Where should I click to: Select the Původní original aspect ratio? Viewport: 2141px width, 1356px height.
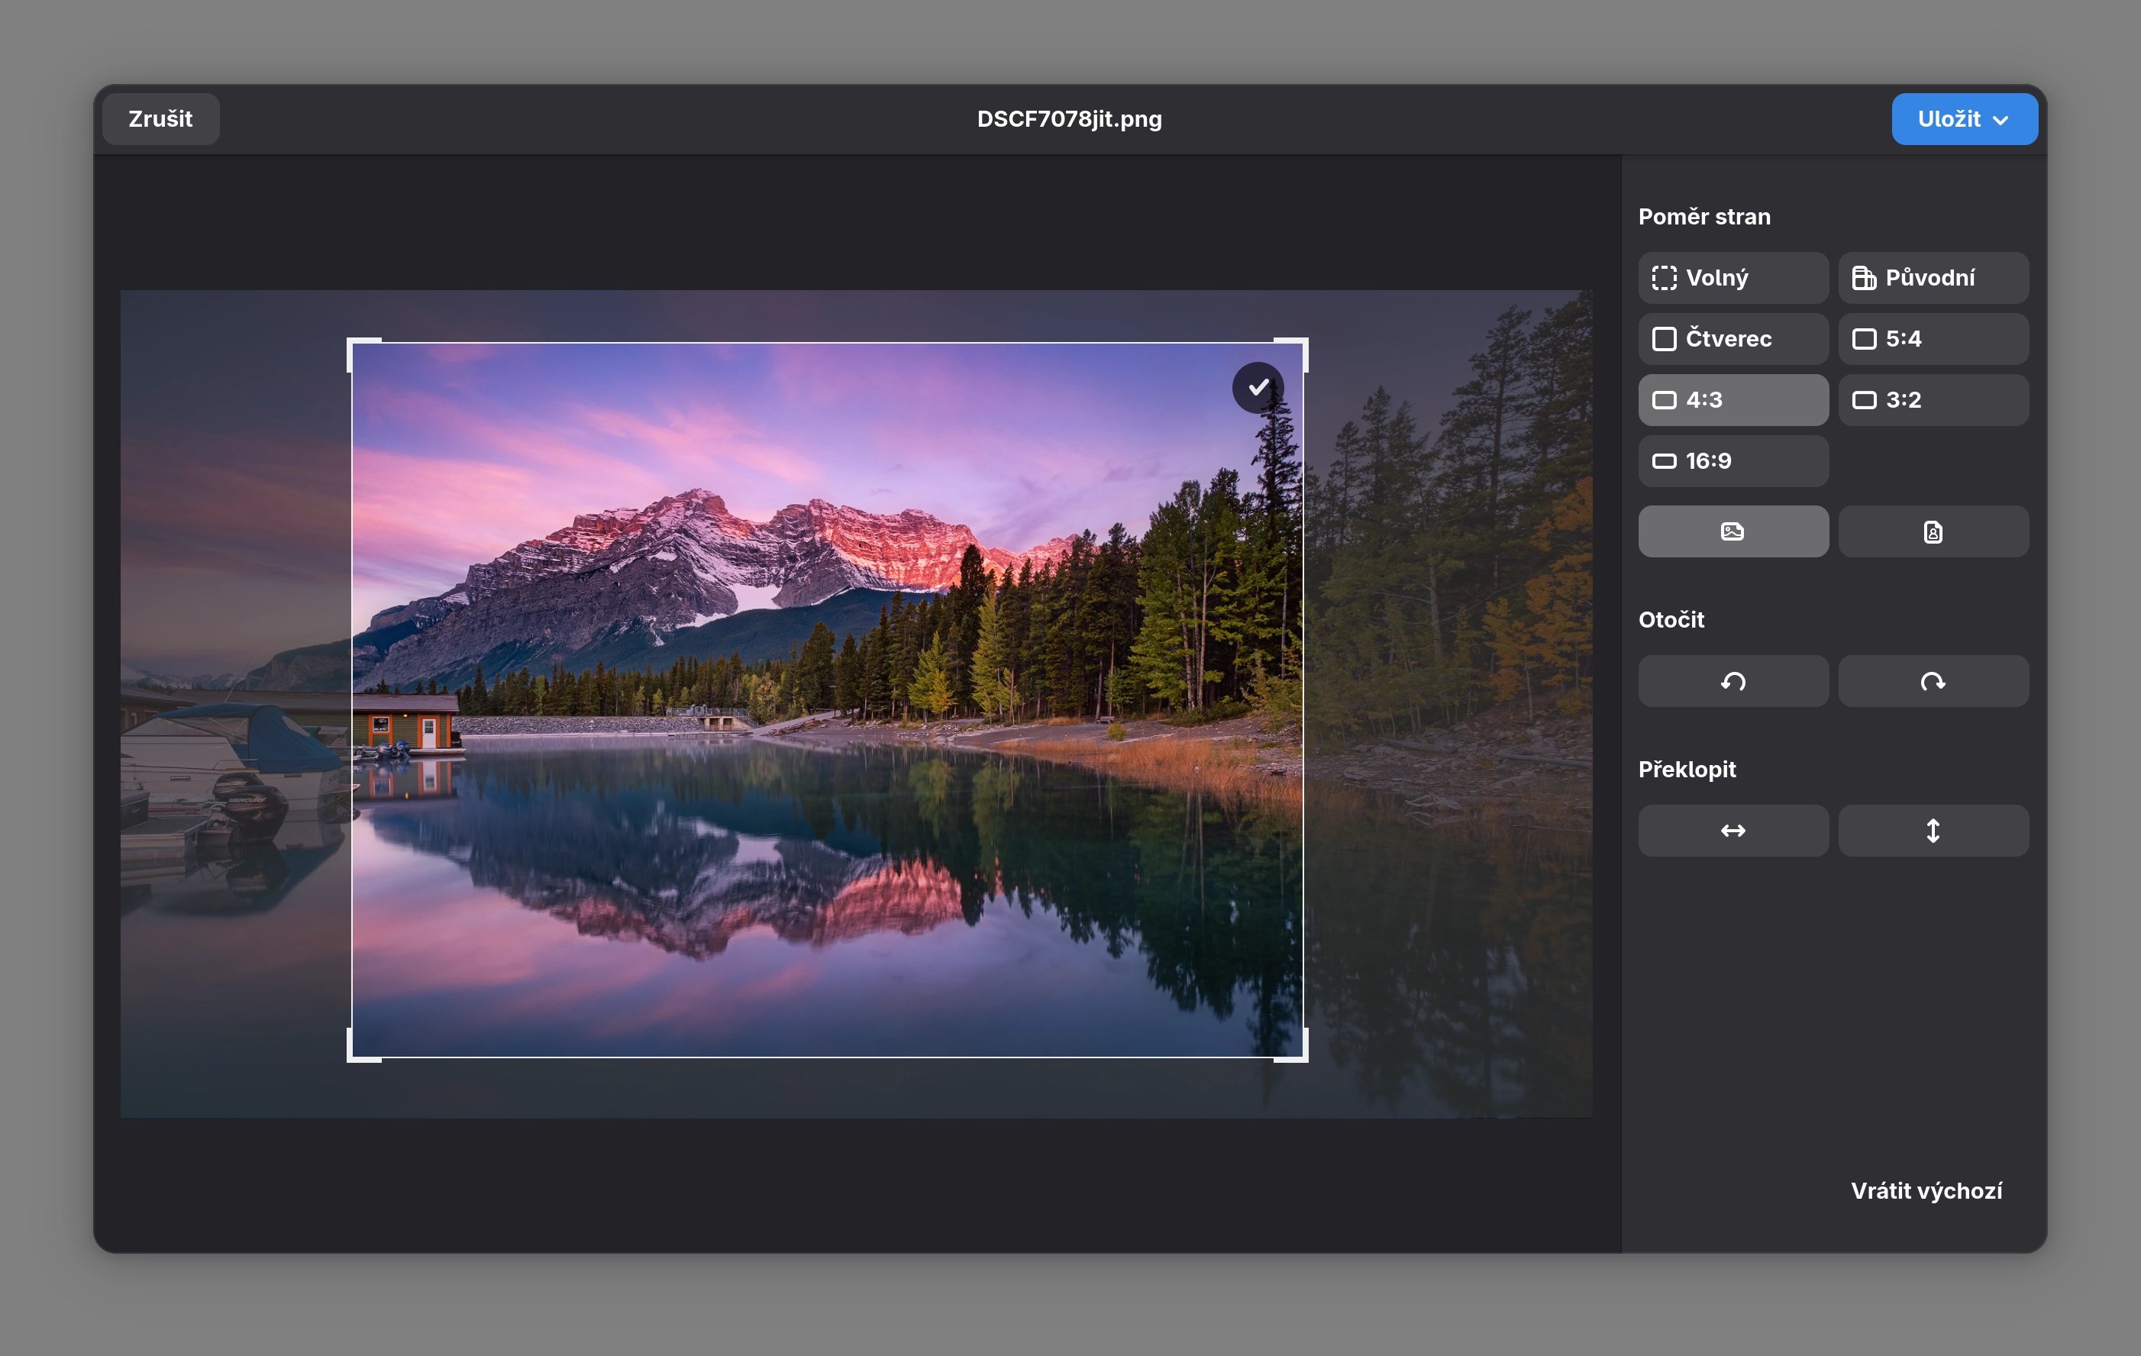click(1932, 277)
